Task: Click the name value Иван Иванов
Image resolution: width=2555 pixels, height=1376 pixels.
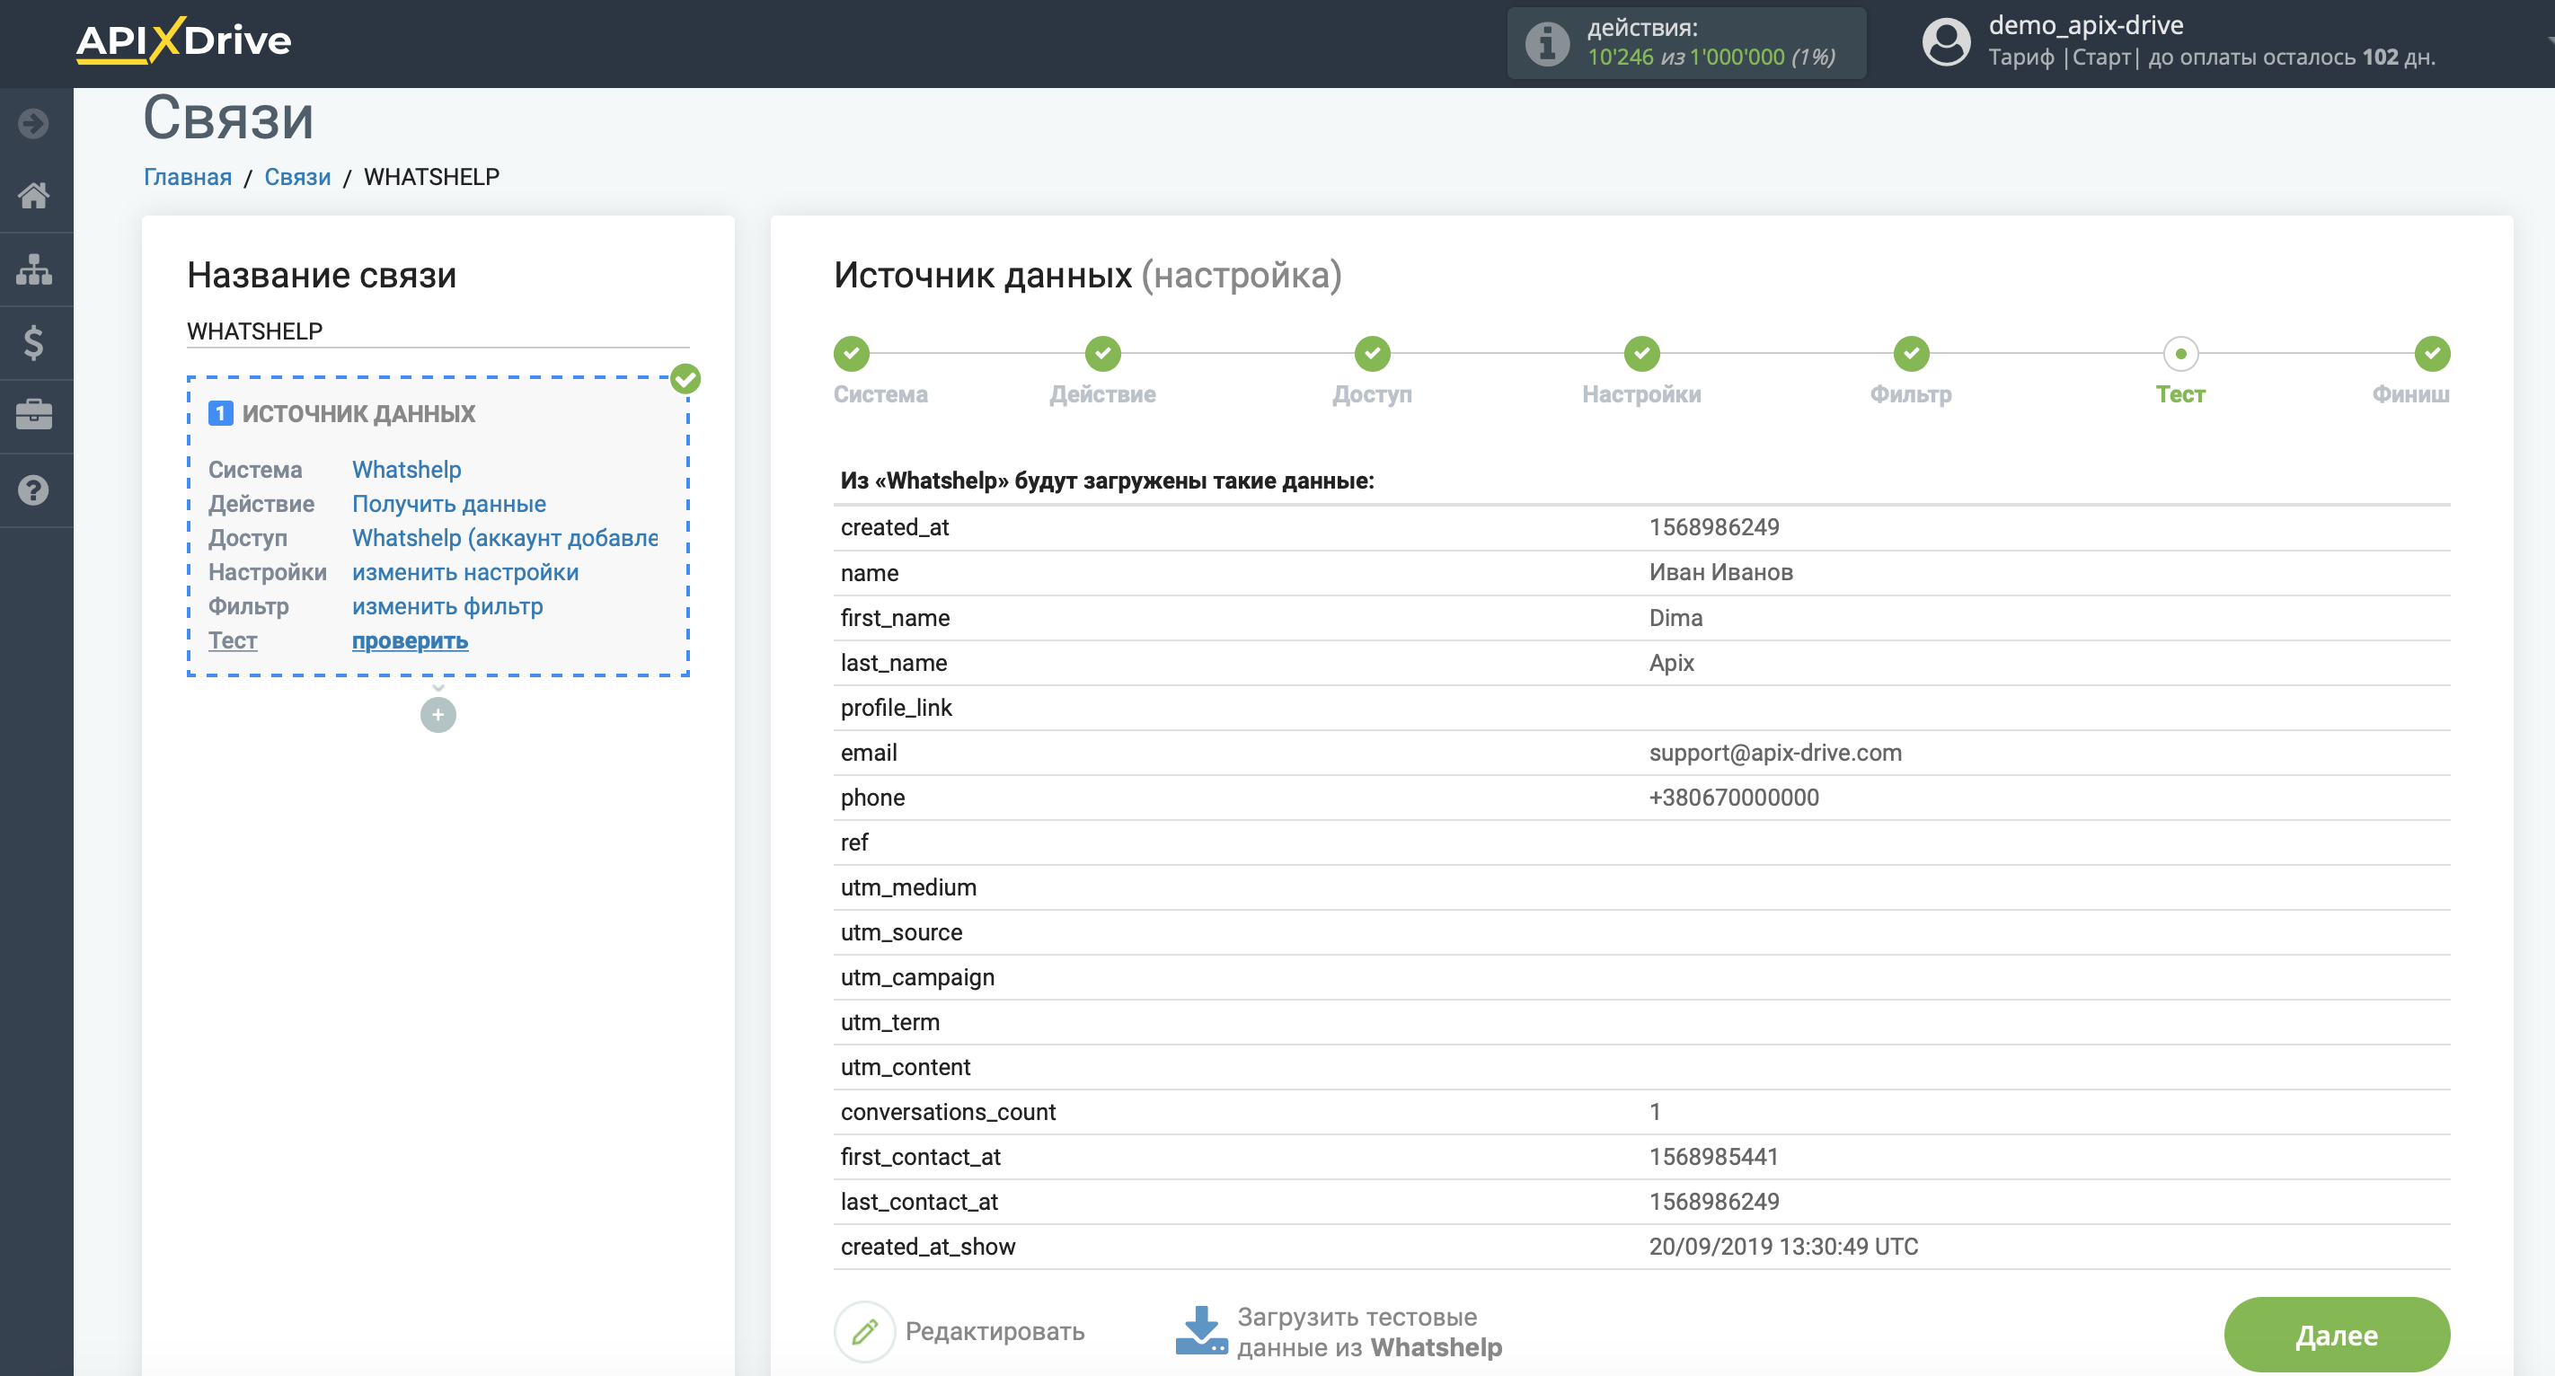Action: click(1721, 573)
